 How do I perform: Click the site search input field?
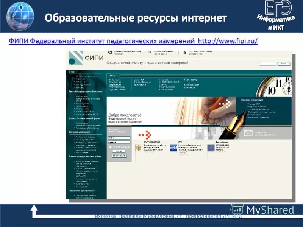tap(268, 64)
